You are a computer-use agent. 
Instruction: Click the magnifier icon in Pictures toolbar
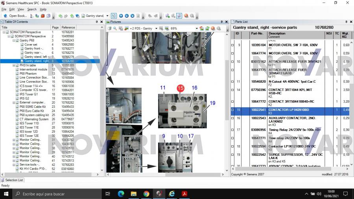click(115, 28)
